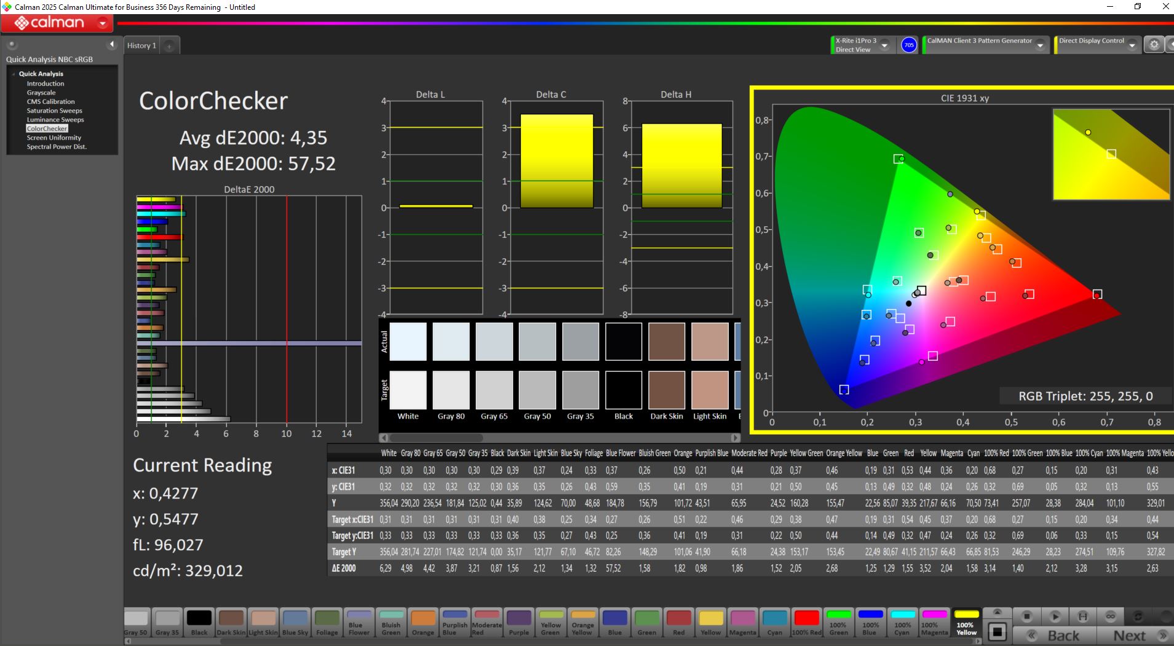Select Grayscale in the workflow list
The image size is (1174, 646).
click(x=41, y=93)
